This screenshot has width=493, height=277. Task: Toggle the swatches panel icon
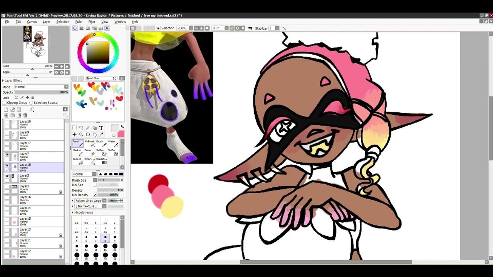click(x=107, y=28)
